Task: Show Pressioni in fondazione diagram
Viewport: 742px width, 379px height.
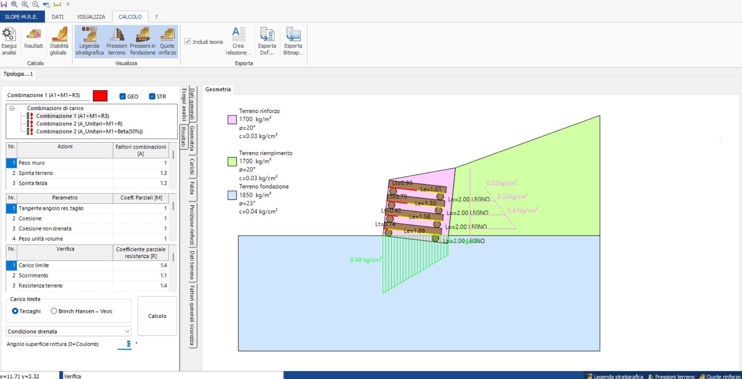Action: 143,35
